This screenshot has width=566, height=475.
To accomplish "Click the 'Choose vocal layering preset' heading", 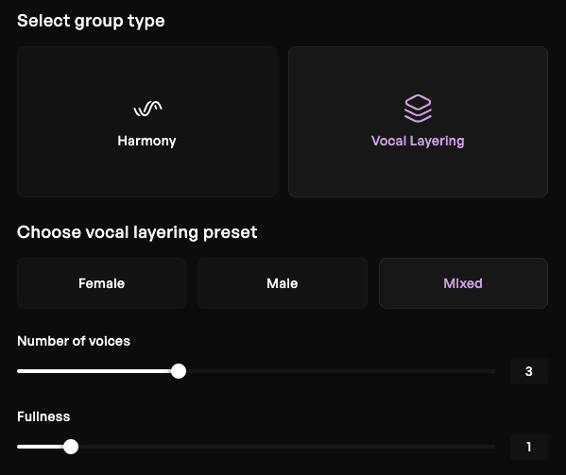I will [x=137, y=232].
